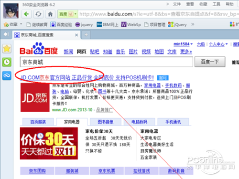Click the Baidu logo
239x179 pixels.
coord(39,49)
